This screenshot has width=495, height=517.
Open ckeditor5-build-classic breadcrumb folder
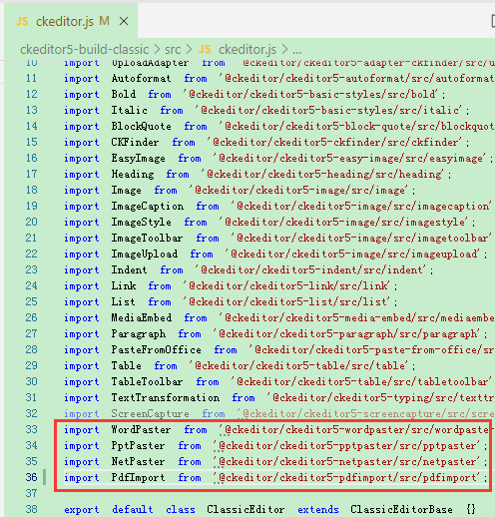(84, 50)
